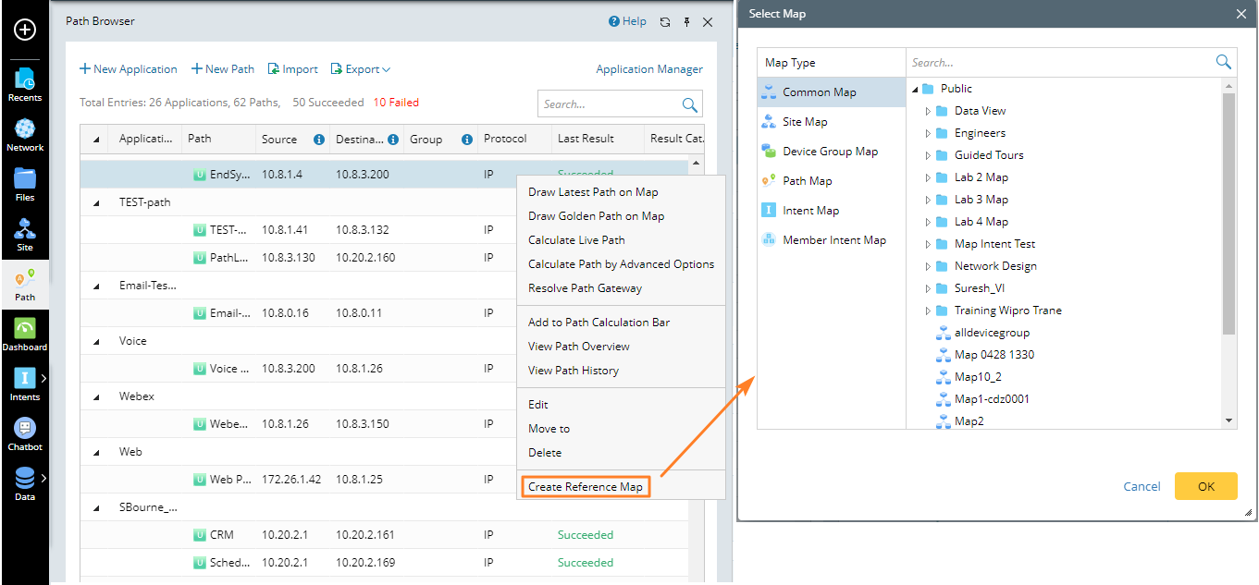Expand the Lab 2 Map folder
This screenshot has width=1259, height=585.
[928, 177]
